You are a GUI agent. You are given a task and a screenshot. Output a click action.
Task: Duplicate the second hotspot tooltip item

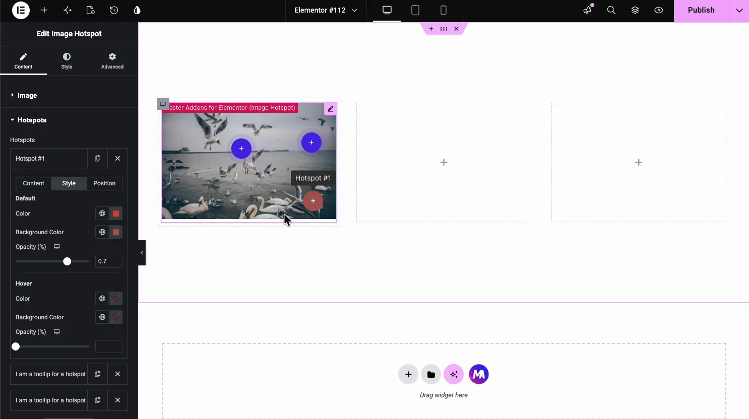(x=97, y=374)
